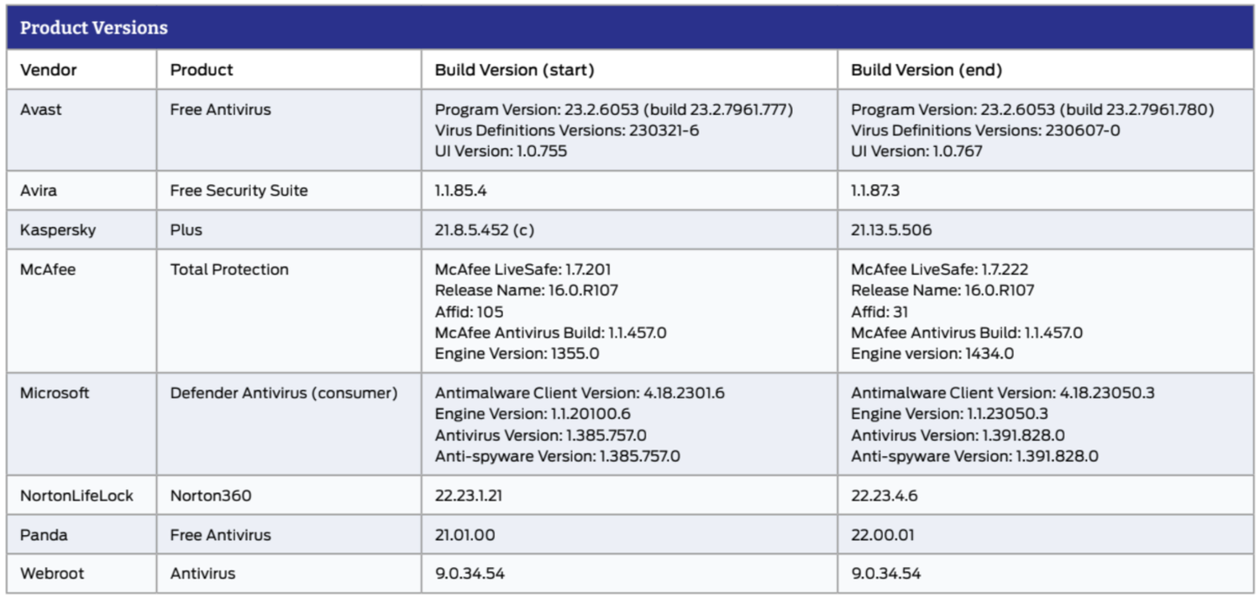The height and width of the screenshot is (599, 1260).
Task: Click Defender Antivirus (consumer) product cell
Action: coord(283,392)
